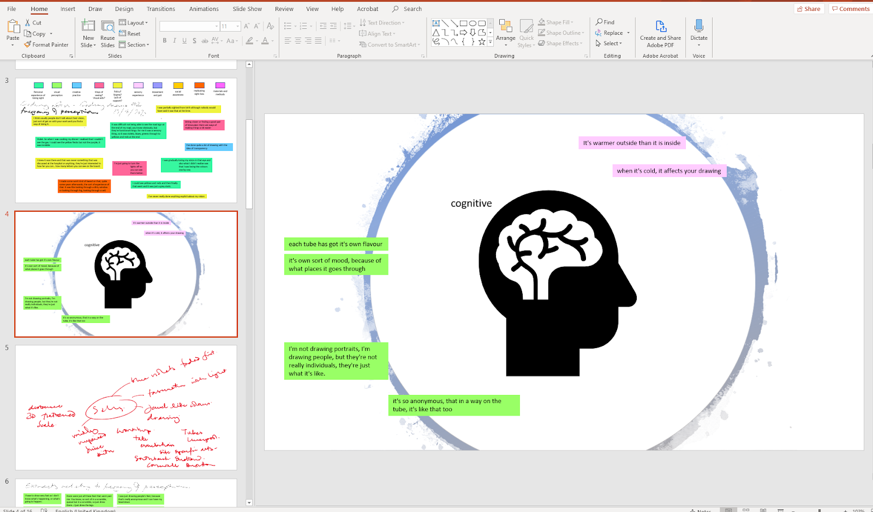Switch to the Acrobat tab
The width and height of the screenshot is (873, 512).
(x=367, y=9)
